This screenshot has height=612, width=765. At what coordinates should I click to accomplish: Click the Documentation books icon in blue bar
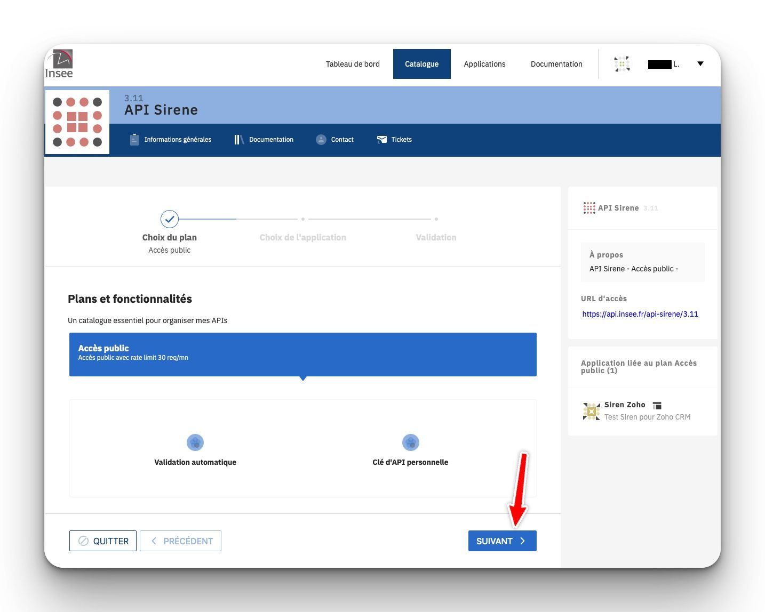pyautogui.click(x=239, y=140)
